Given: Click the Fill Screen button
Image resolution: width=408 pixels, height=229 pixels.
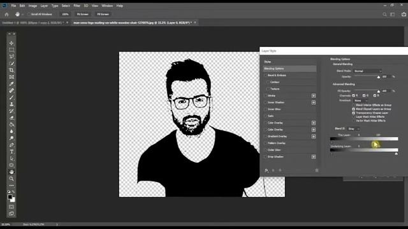Looking at the screenshot, I should 103,14.
